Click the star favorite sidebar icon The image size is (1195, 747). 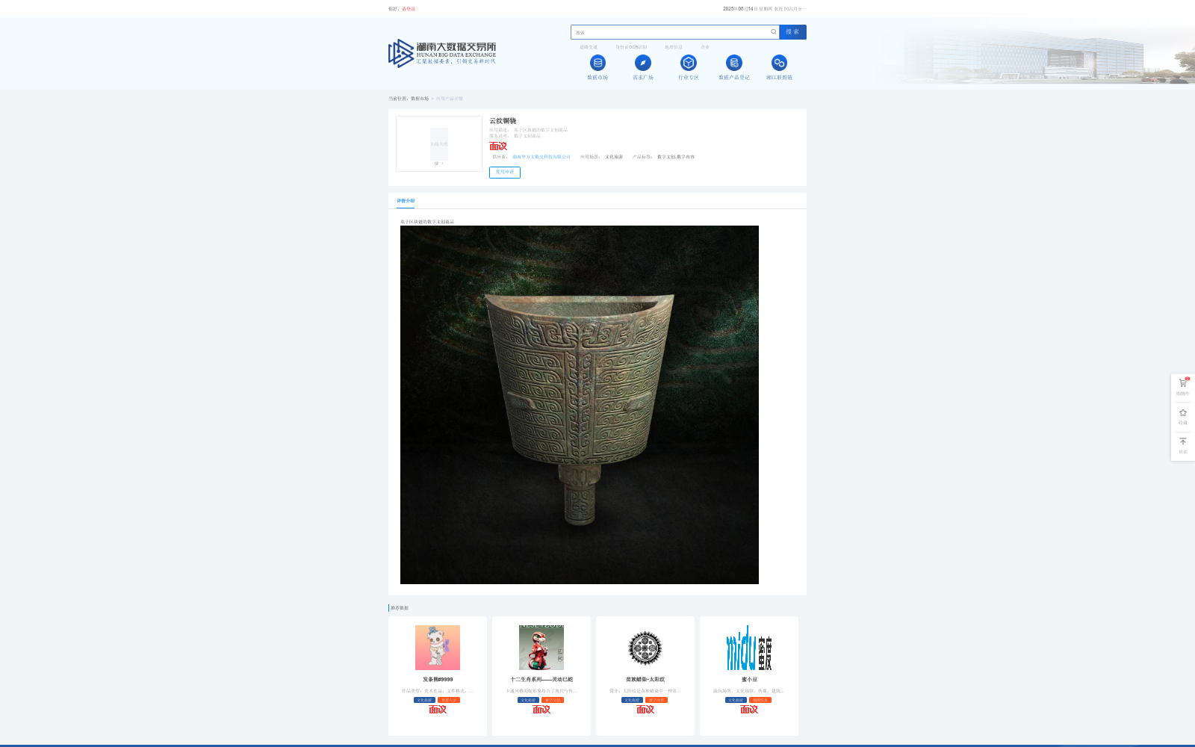(x=1183, y=412)
